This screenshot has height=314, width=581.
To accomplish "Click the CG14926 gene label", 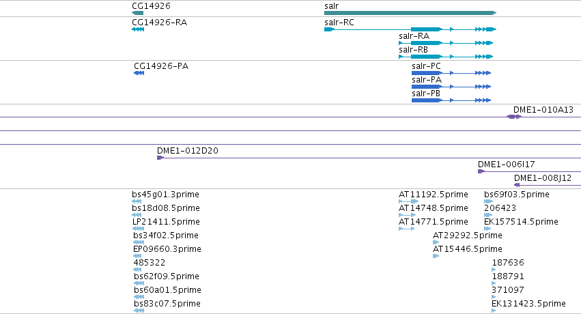I will point(151,6).
